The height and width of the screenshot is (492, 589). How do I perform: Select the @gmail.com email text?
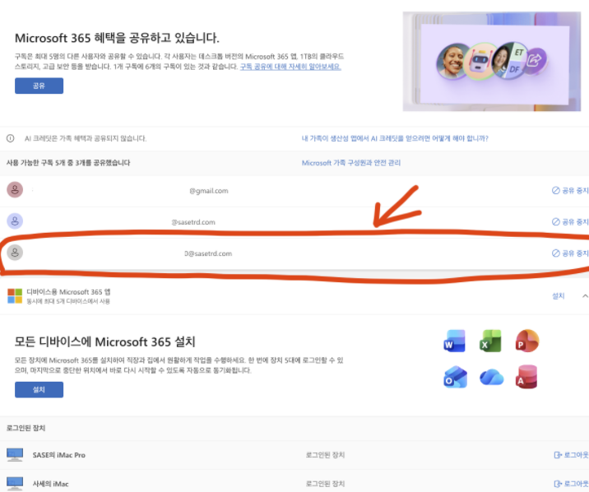point(208,191)
